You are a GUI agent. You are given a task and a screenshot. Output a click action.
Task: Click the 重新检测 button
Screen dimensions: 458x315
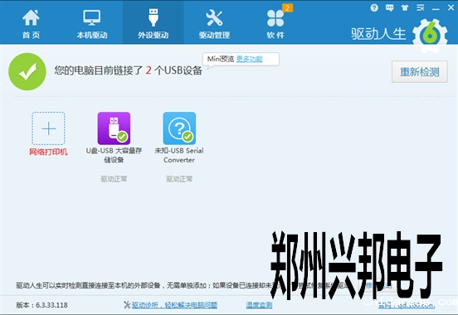click(420, 72)
